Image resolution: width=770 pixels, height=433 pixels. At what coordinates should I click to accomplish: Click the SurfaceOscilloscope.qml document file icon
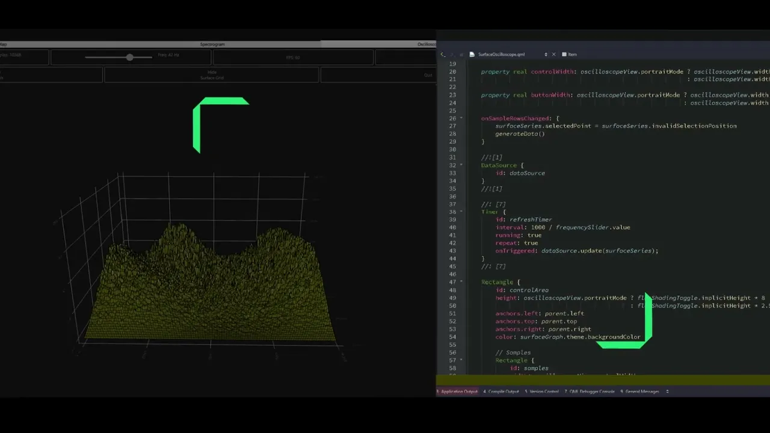click(x=472, y=54)
